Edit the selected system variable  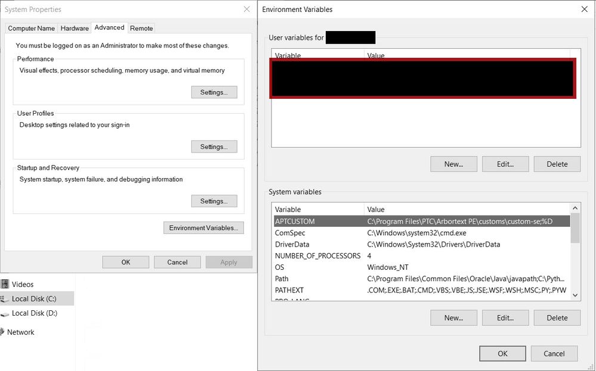[505, 317]
